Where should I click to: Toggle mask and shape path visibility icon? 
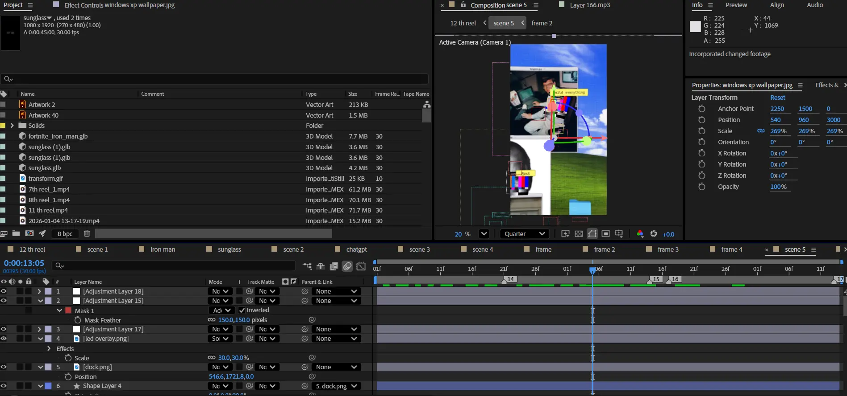[x=592, y=234]
